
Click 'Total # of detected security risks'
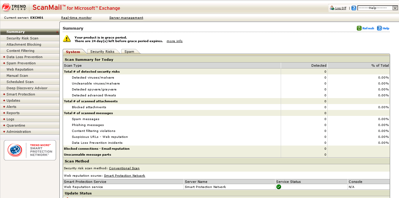[92, 72]
